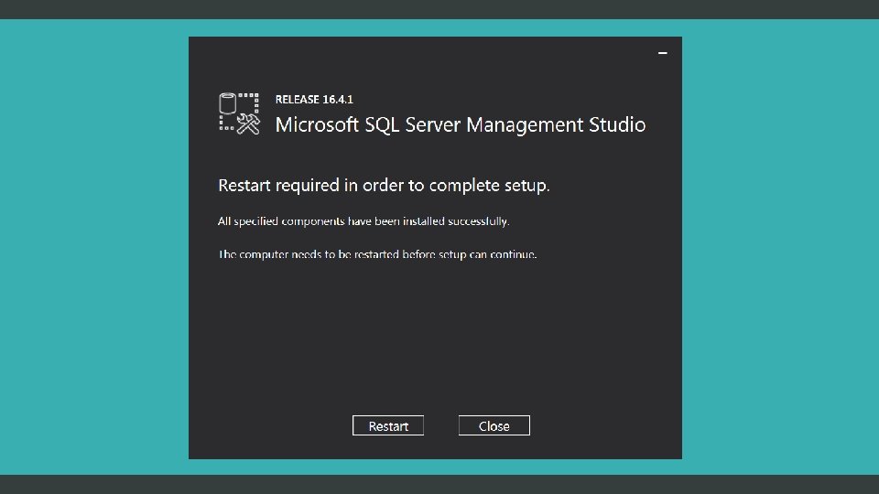Viewport: 879px width, 494px height.
Task: Click the 'computer needs to be restarted' message
Action: [377, 253]
